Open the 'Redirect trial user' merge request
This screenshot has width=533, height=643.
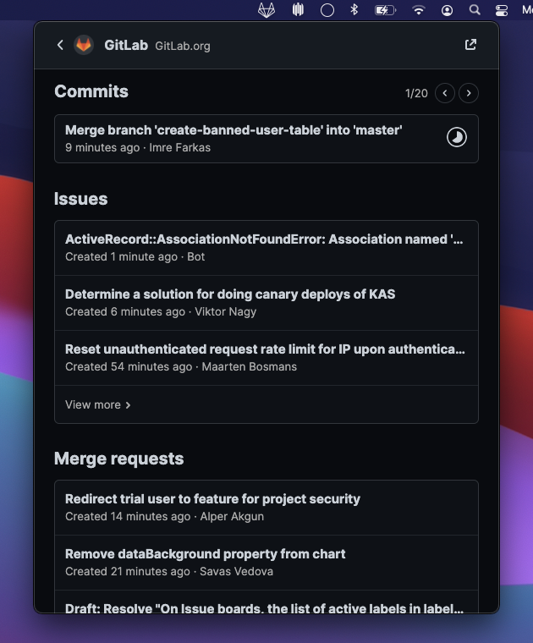(x=266, y=508)
